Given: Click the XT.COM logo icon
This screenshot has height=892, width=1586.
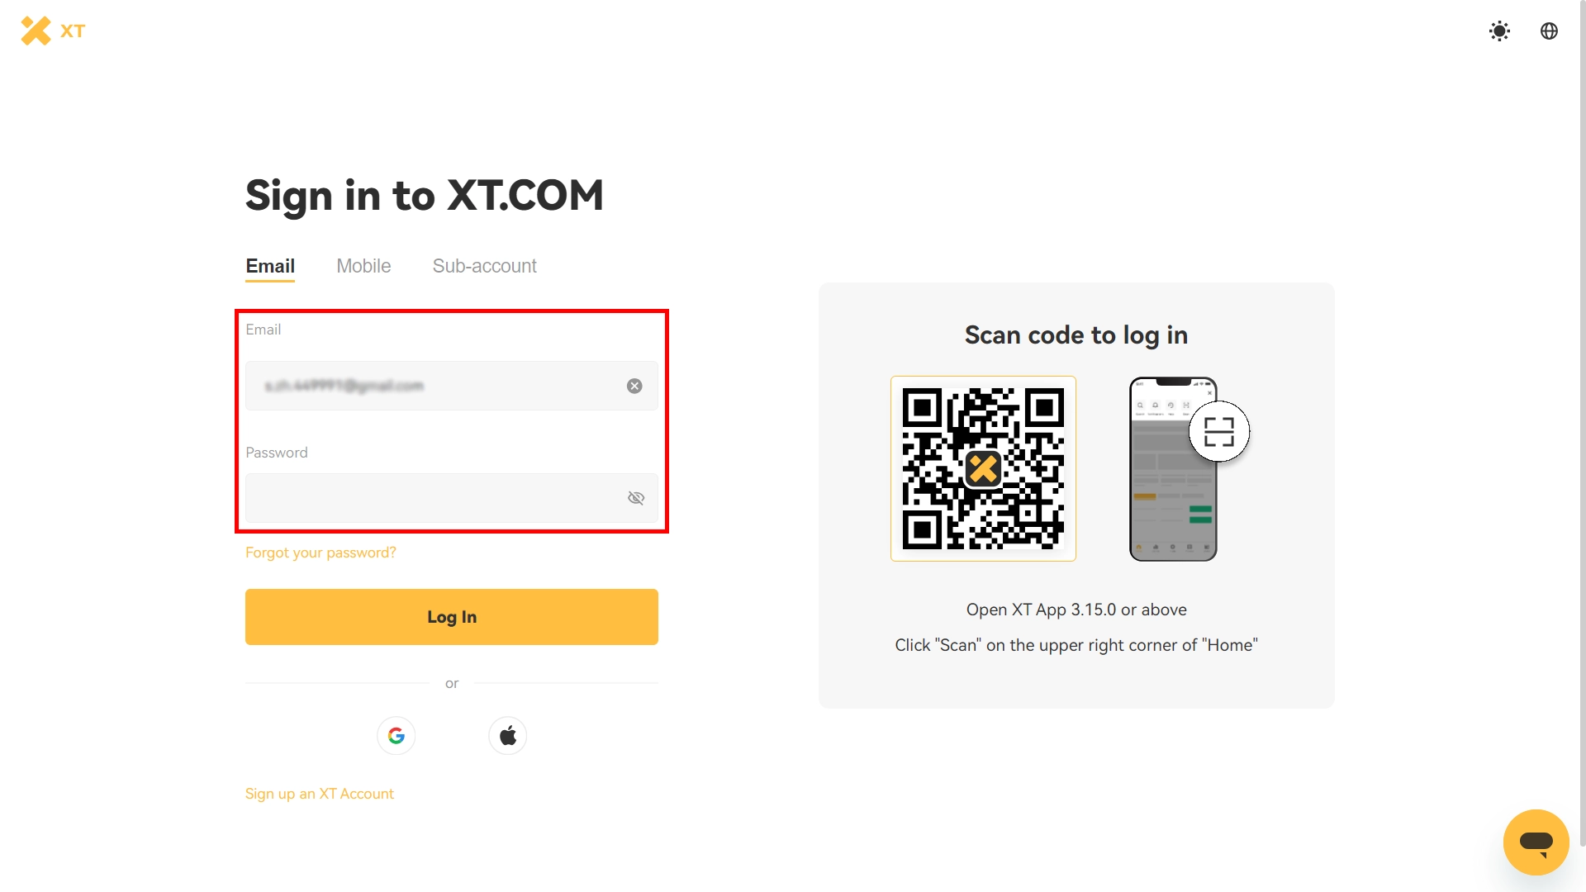Looking at the screenshot, I should pos(36,31).
